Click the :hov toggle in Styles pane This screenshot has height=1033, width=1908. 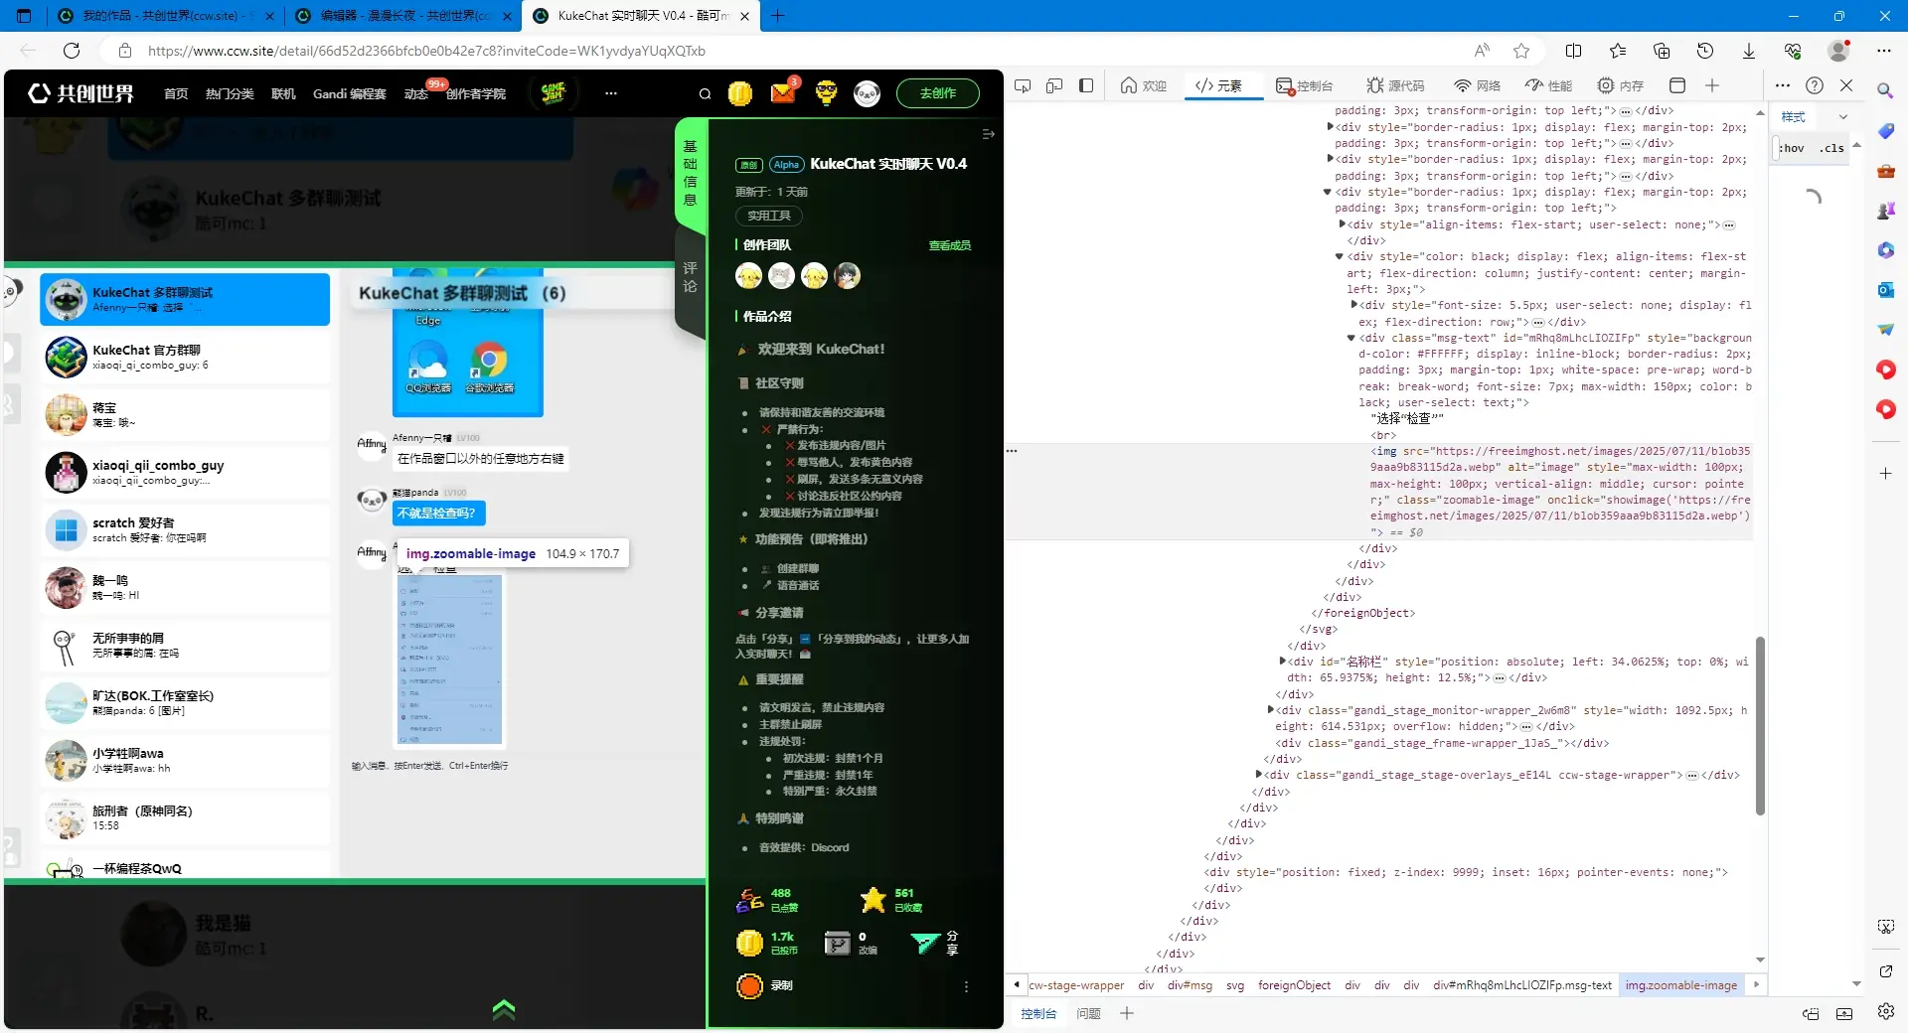[x=1793, y=148]
